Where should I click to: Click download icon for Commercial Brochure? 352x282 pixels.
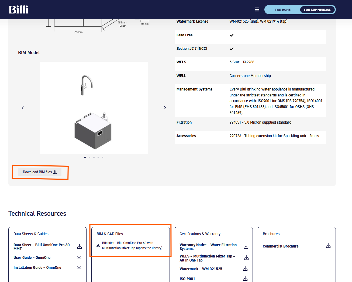pyautogui.click(x=328, y=246)
